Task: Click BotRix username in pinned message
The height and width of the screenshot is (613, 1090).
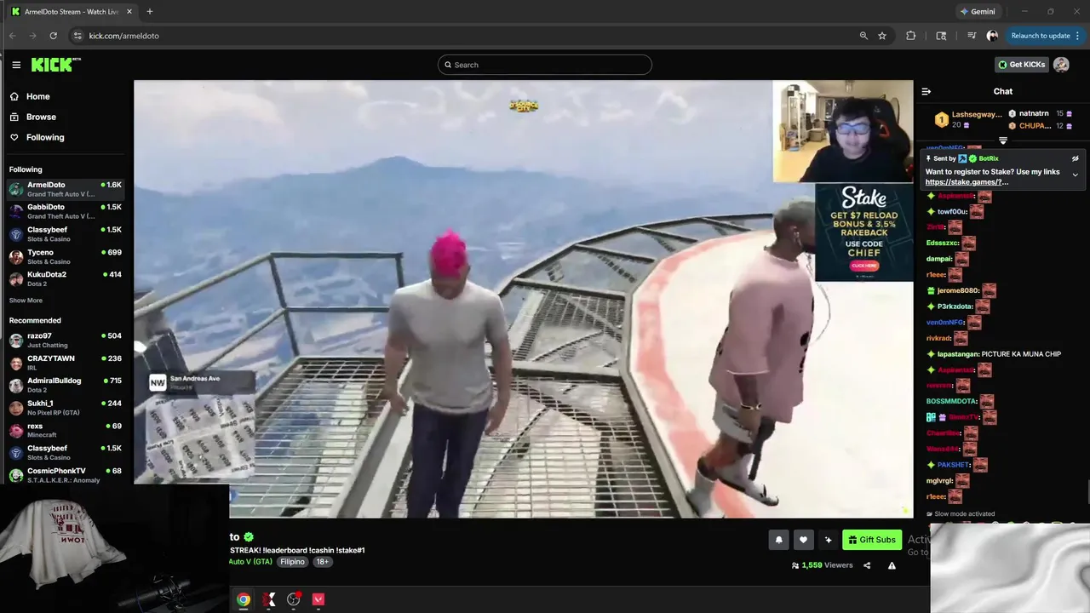Action: [x=989, y=158]
